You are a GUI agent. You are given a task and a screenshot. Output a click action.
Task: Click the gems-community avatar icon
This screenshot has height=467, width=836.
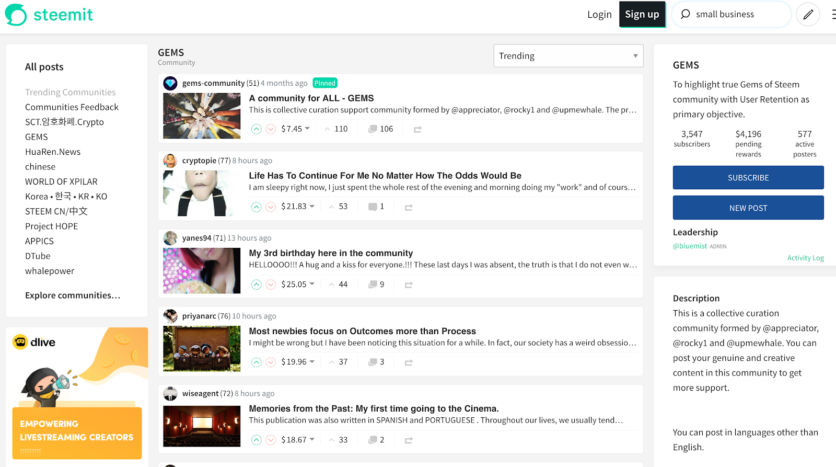click(170, 83)
